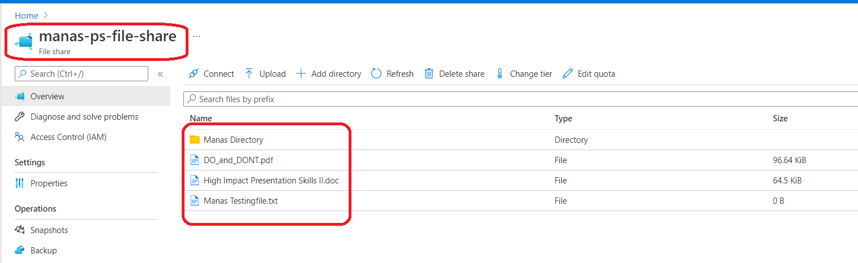Click the Connect icon in the toolbar

pyautogui.click(x=194, y=74)
